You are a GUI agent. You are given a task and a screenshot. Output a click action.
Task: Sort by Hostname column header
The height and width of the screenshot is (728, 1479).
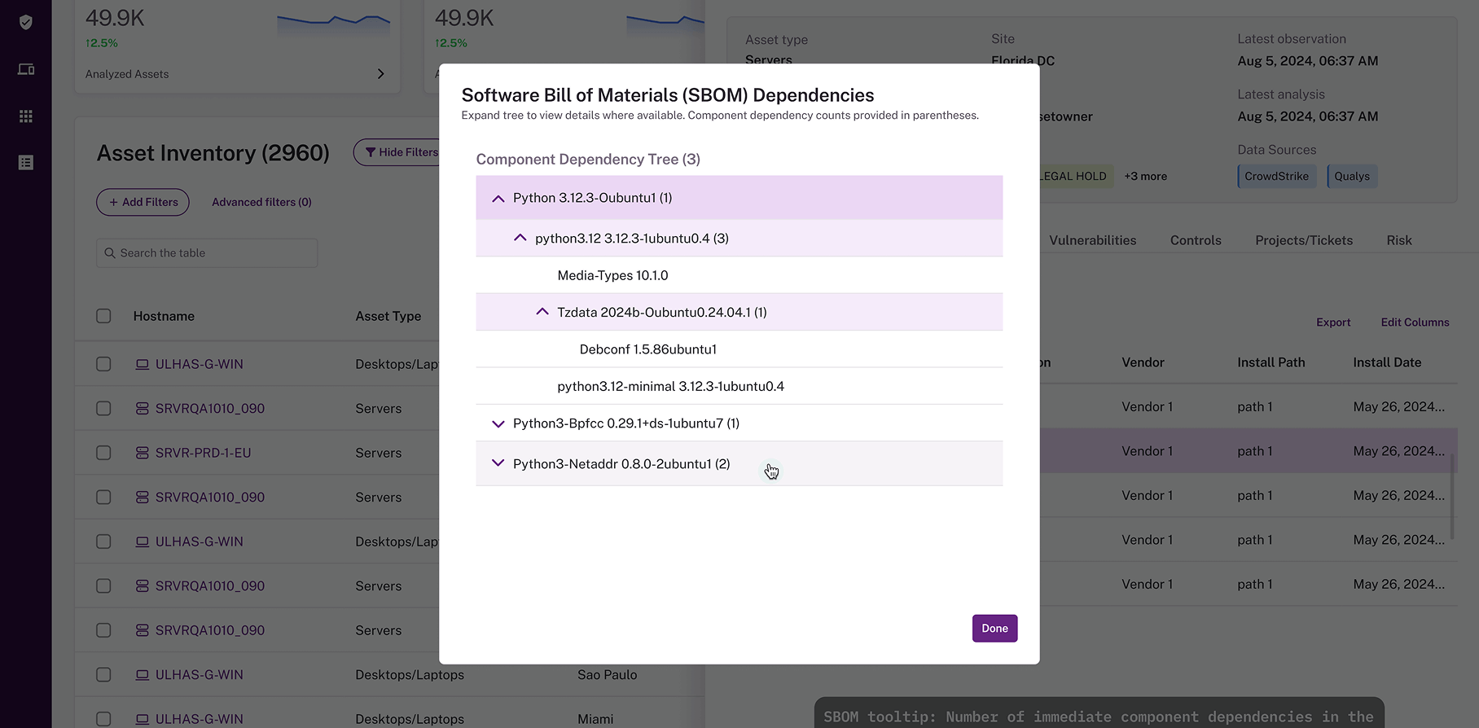pos(164,316)
